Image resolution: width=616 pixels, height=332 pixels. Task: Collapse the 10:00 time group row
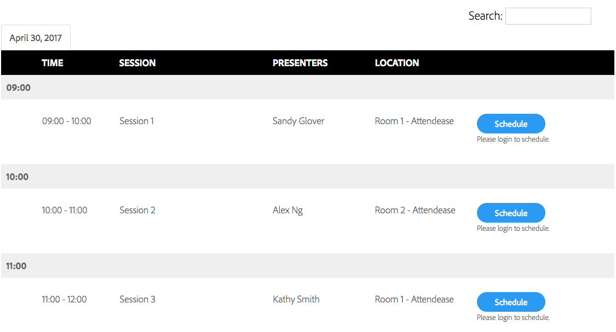point(18,177)
